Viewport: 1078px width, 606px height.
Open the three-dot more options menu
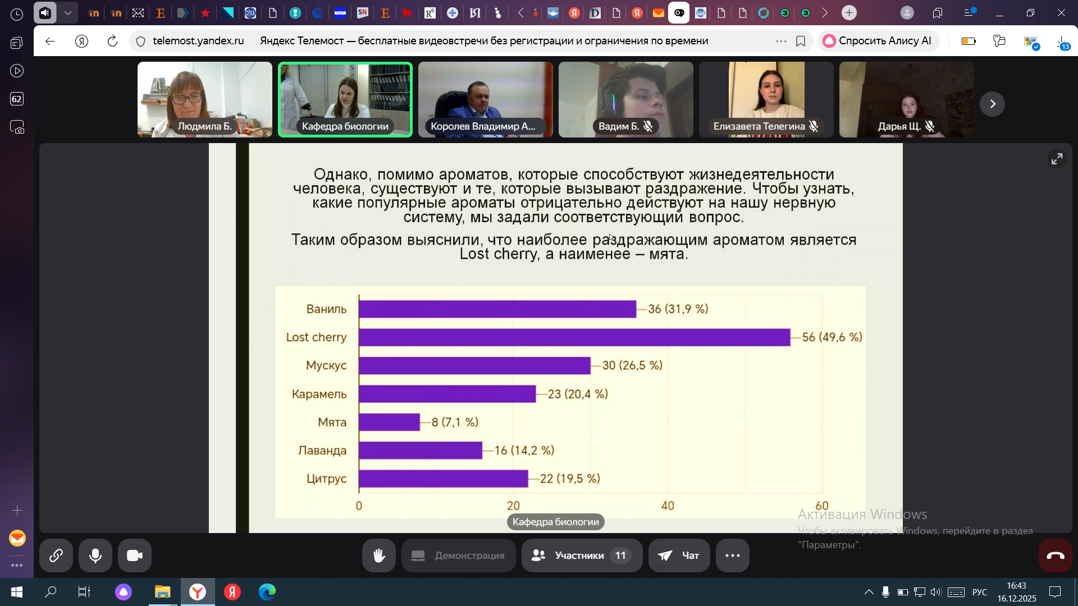[732, 555]
